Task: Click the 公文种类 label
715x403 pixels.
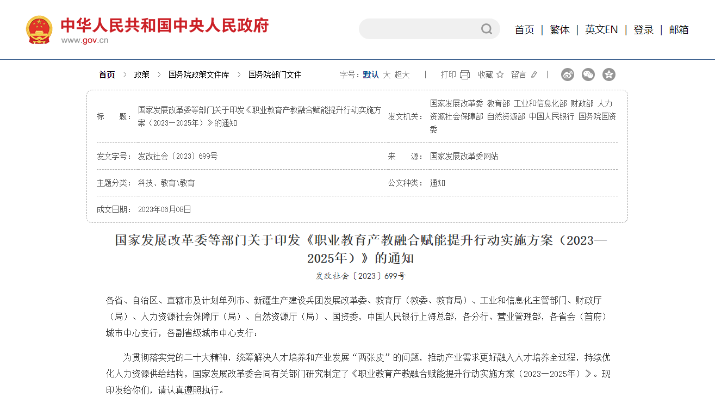Action: coord(406,183)
